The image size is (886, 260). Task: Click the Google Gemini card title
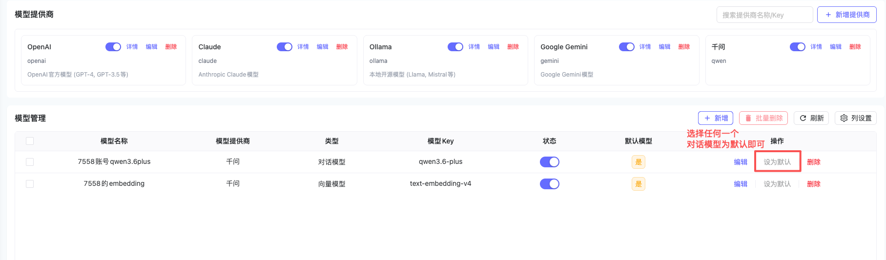564,47
